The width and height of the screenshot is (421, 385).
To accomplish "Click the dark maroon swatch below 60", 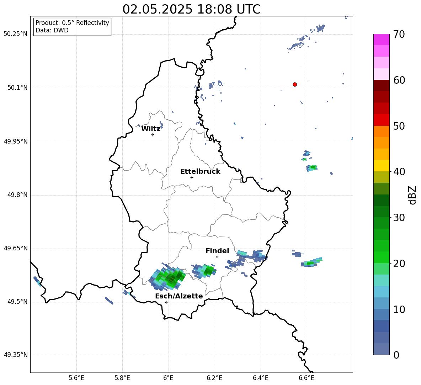I will (381, 85).
